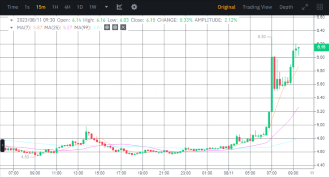Click the 4.40 price axis label
329x177 pixels.
320,165
